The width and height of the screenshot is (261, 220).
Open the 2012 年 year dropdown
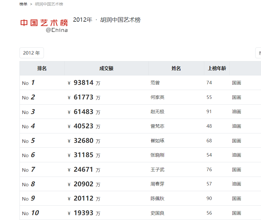pos(32,53)
